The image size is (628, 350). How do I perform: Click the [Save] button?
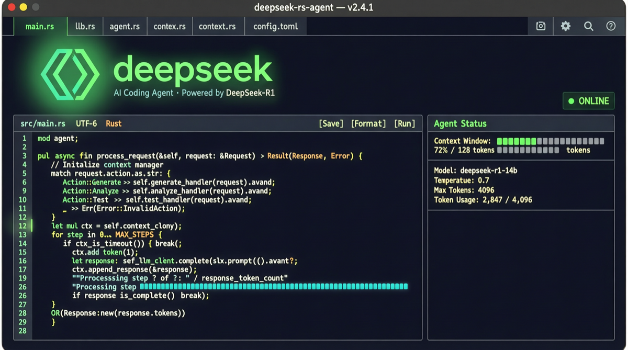tap(331, 123)
